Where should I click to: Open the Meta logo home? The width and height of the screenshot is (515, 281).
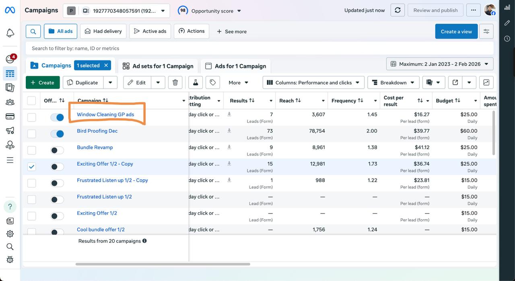[x=10, y=10]
